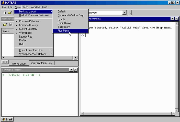The image size is (180, 122).
Task: Select the Short History layout
Action: [x=71, y=23]
